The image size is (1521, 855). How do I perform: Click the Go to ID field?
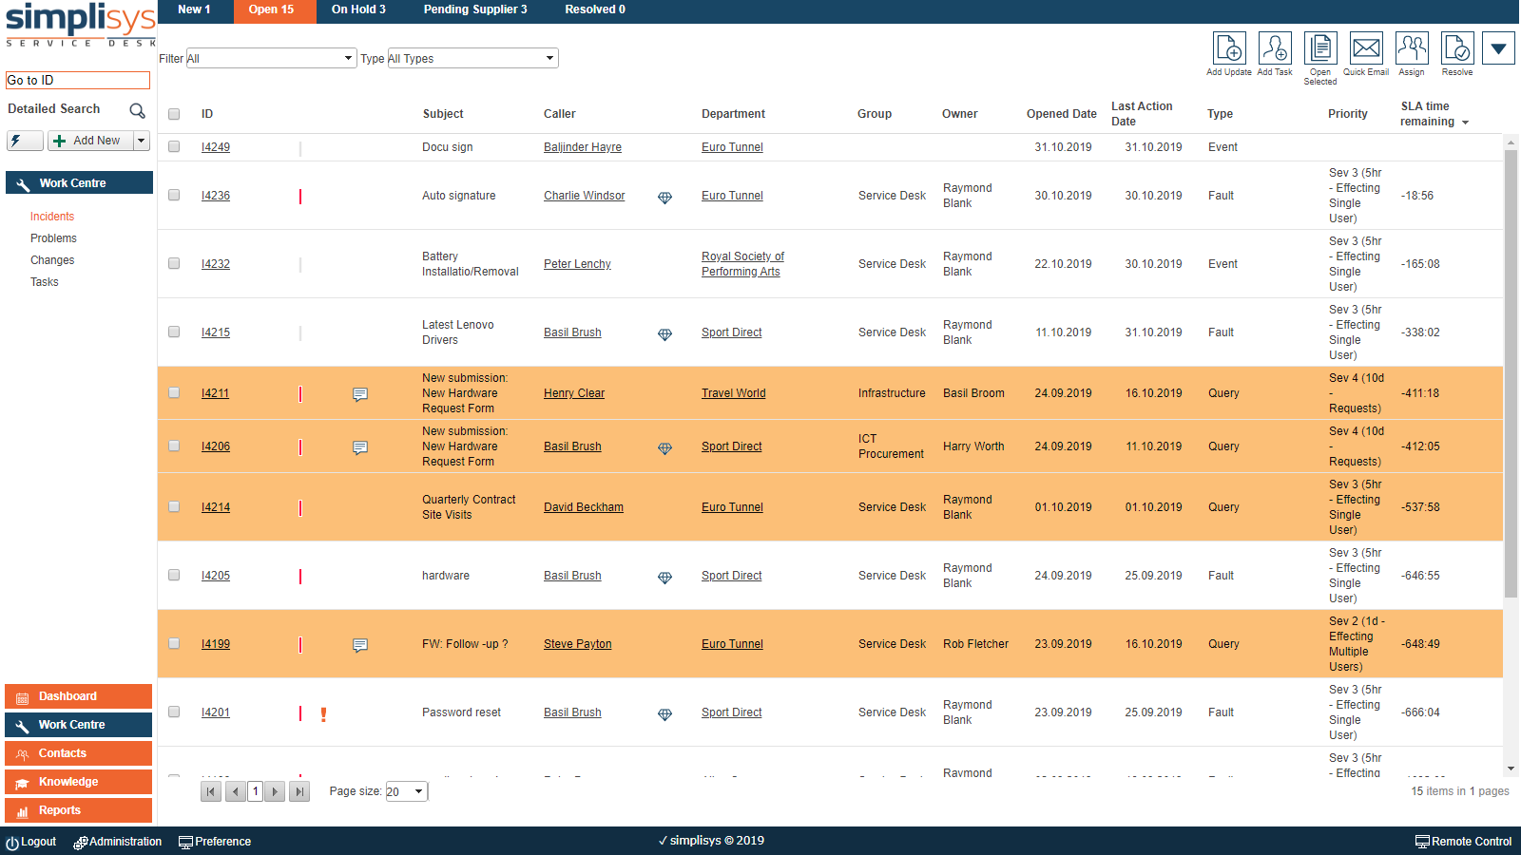(78, 81)
